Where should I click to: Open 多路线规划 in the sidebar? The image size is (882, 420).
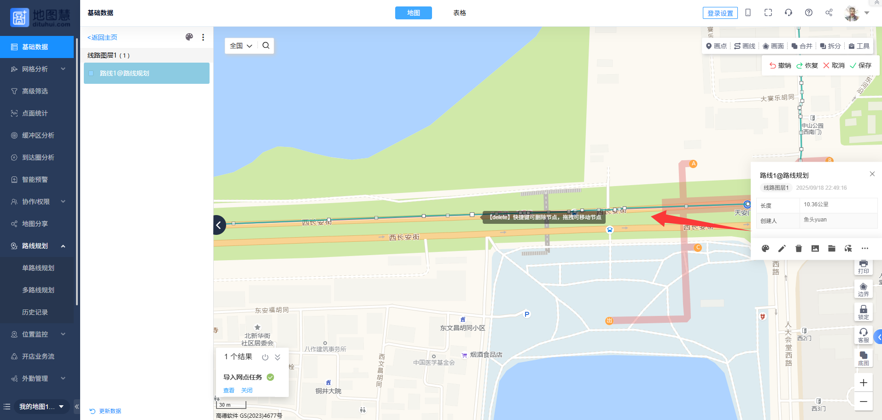[38, 290]
